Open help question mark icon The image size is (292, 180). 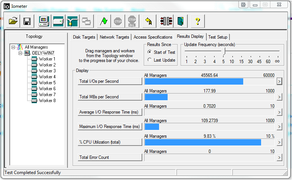(198, 21)
